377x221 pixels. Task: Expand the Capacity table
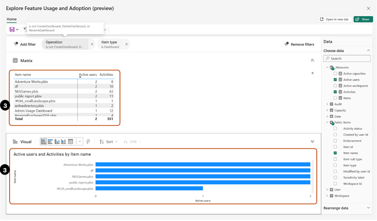(x=327, y=110)
